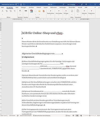Click the word count in status bar

[x=12, y=116]
